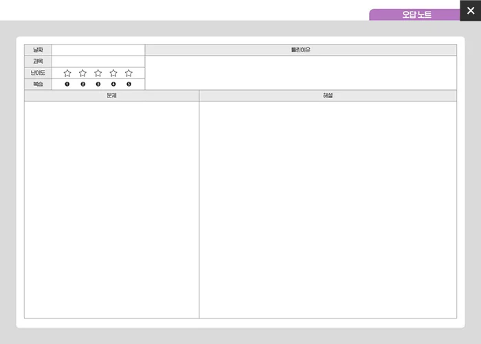Toggle review circle number 3
The height and width of the screenshot is (344, 481).
[x=98, y=84]
